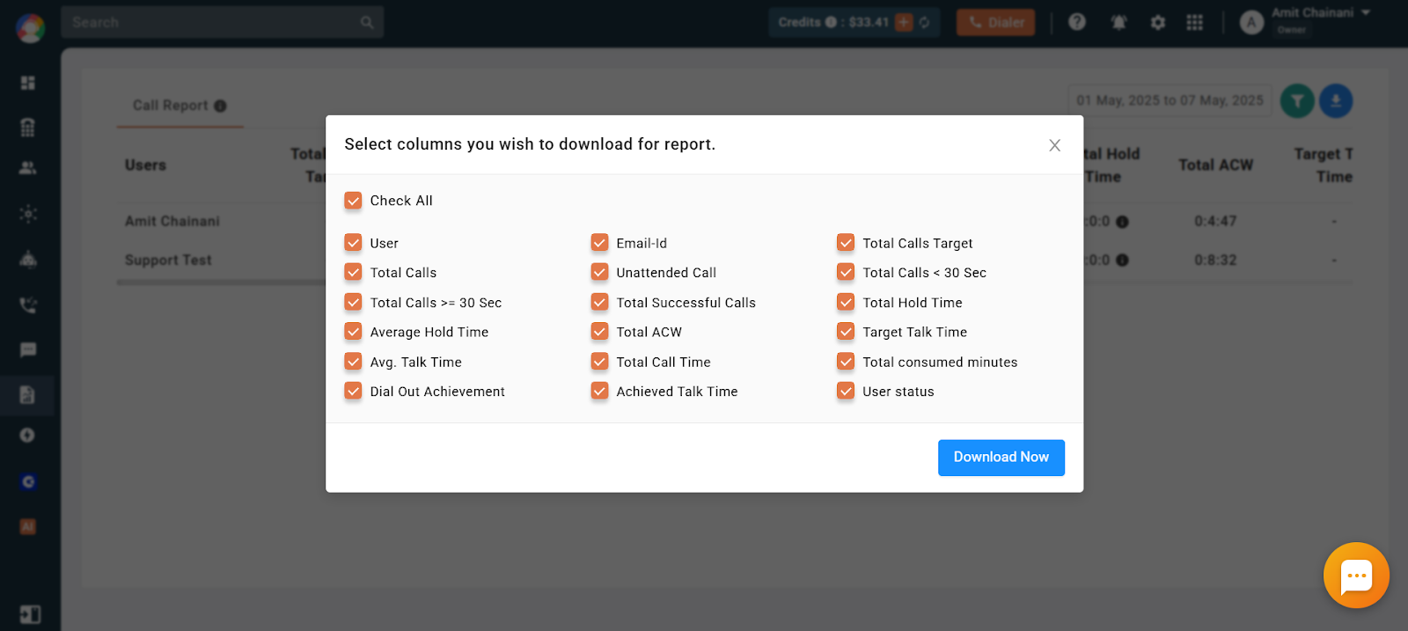
Task: Toggle Unattended Call checkbox
Action: [x=599, y=273]
